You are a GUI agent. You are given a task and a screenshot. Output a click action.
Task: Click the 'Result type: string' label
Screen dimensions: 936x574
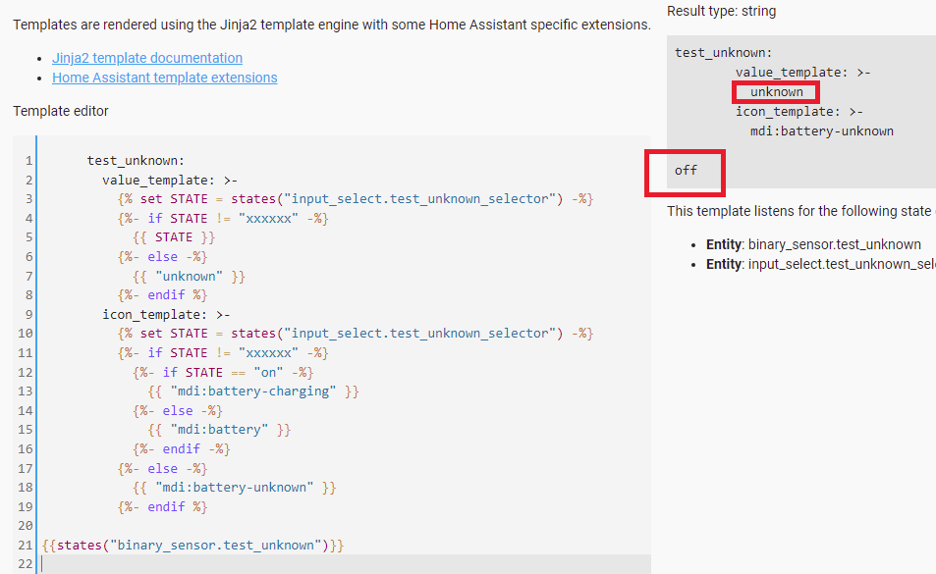[721, 12]
